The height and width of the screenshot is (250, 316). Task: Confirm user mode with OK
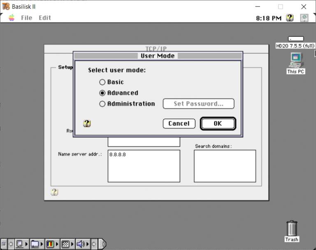[218, 123]
